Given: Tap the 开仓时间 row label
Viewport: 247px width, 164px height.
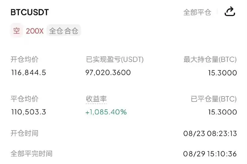Looking at the screenshot, I should pos(24,133).
